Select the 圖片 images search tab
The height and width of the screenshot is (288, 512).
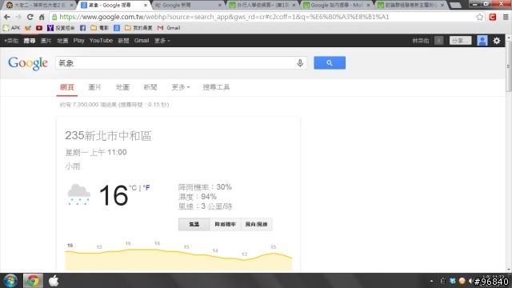tap(94, 87)
